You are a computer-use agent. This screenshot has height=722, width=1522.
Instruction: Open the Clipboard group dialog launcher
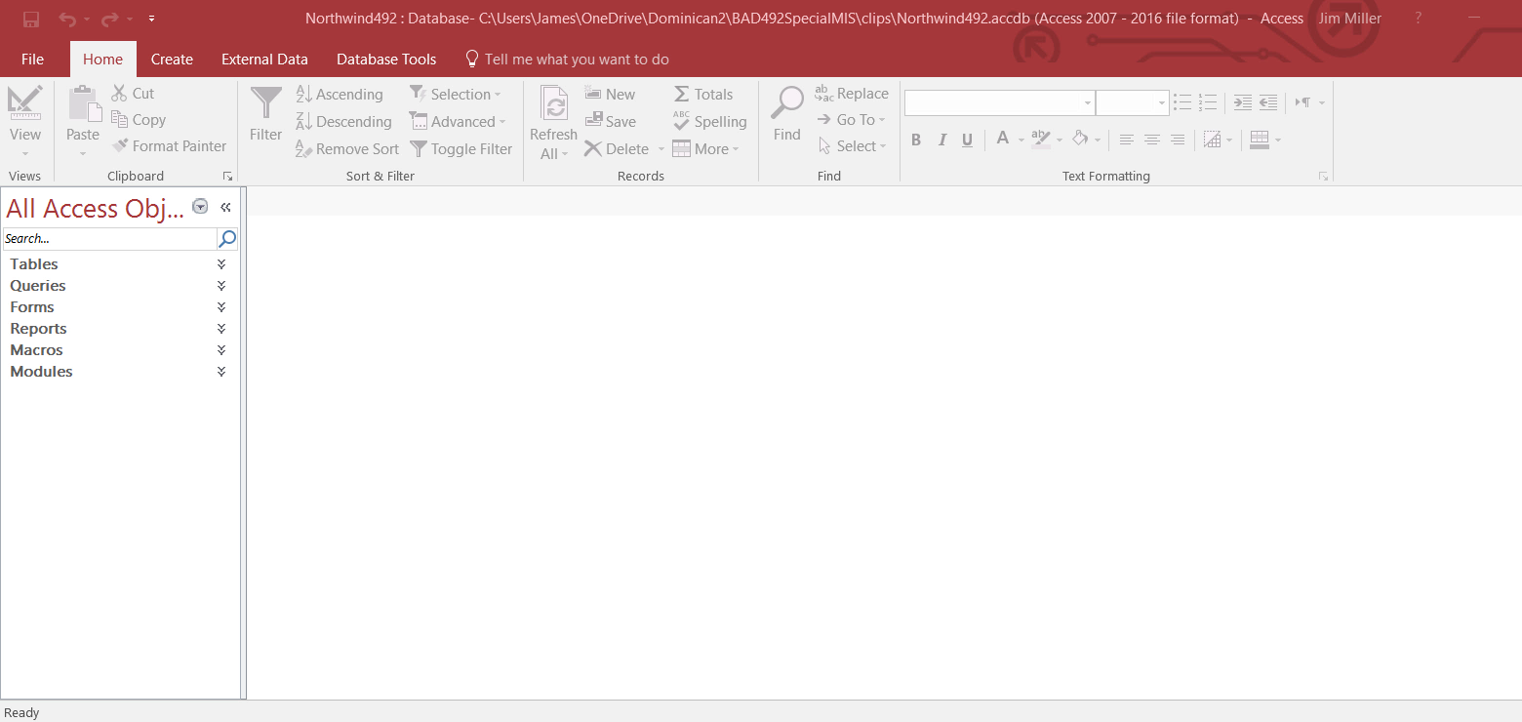tap(227, 177)
